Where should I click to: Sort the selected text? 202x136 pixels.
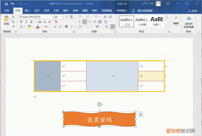(x=107, y=27)
